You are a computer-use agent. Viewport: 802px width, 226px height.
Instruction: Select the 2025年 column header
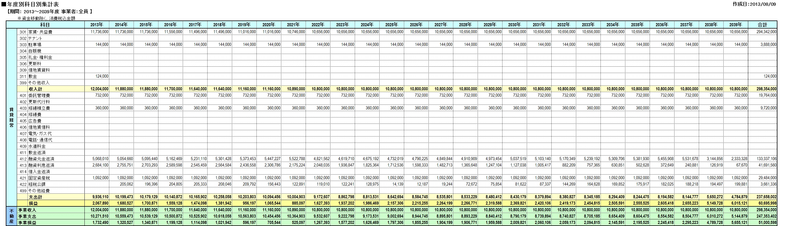[392, 25]
